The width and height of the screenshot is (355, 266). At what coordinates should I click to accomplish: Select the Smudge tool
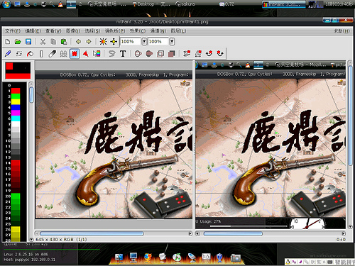tap(52, 54)
